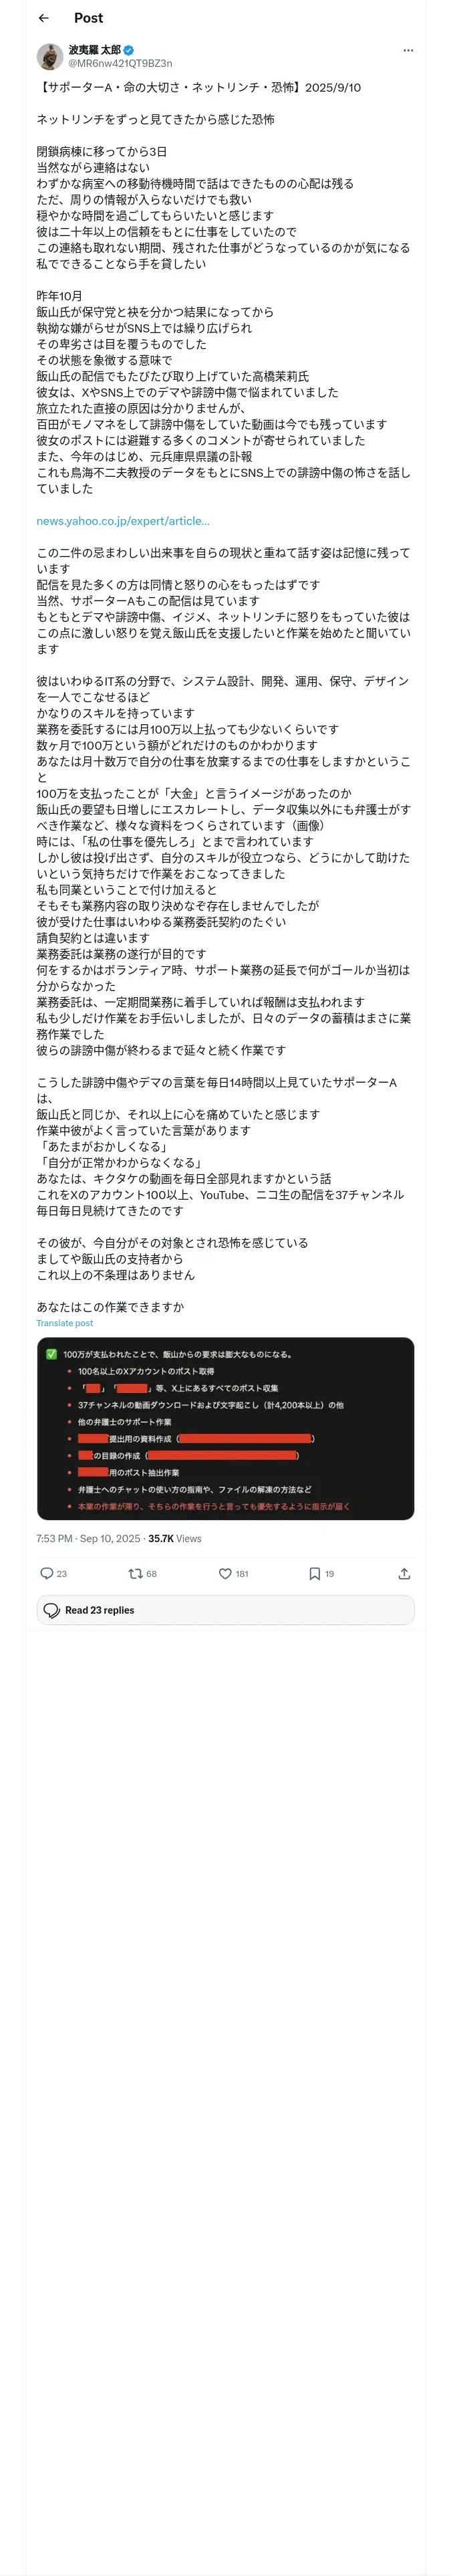Repost using the retweet arrows icon

(x=135, y=1573)
